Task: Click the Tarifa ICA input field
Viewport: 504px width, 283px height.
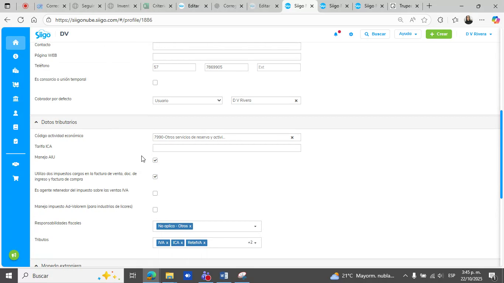Action: [x=227, y=148]
